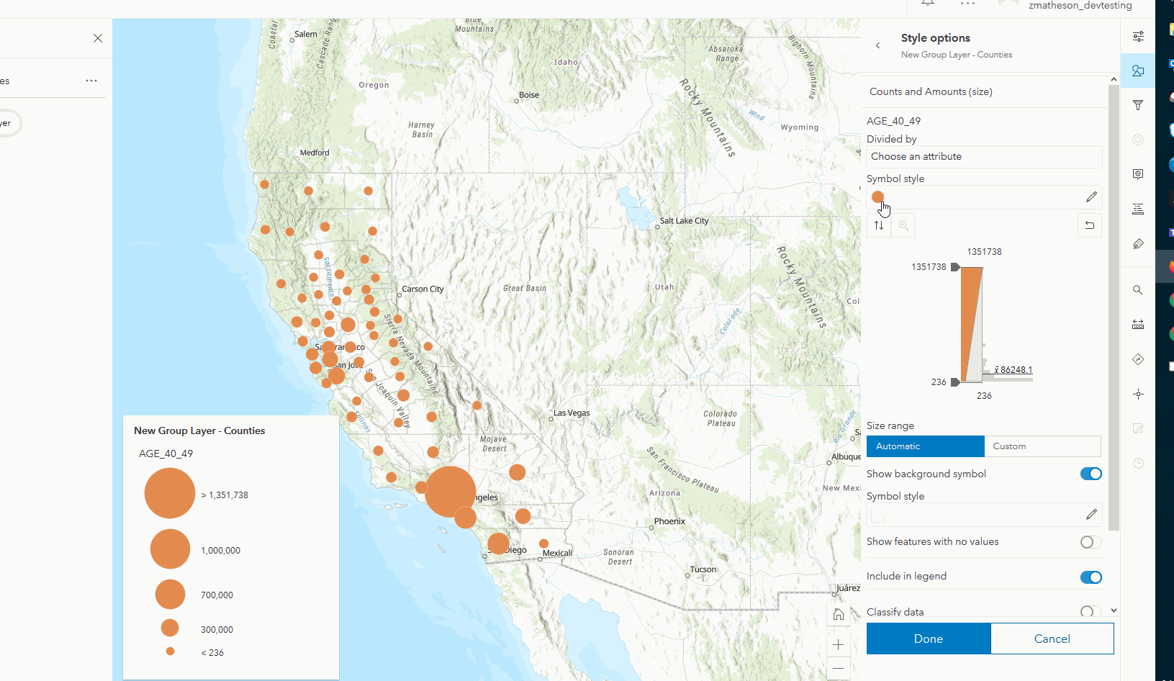Click the mean value label 86248.1

(1013, 370)
